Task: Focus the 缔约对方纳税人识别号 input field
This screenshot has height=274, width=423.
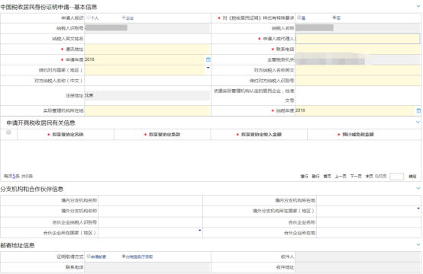Action: (x=358, y=81)
